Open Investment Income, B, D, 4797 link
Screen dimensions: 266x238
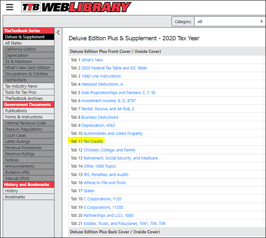pyautogui.click(x=108, y=101)
